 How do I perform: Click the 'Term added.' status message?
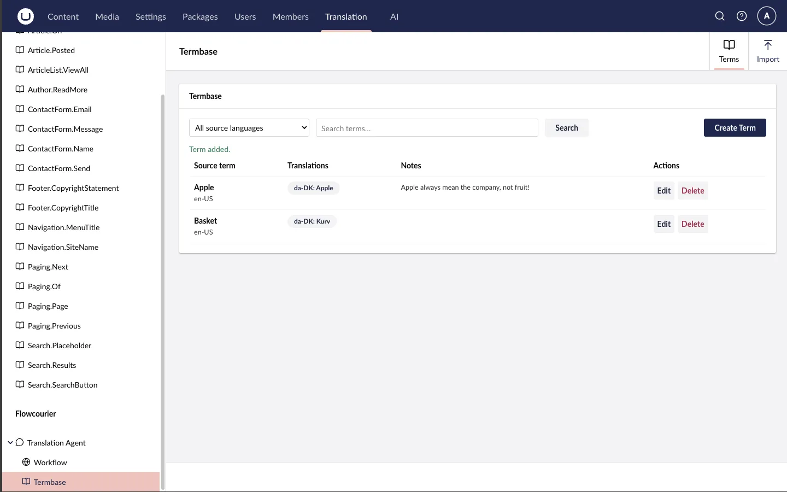click(x=210, y=149)
